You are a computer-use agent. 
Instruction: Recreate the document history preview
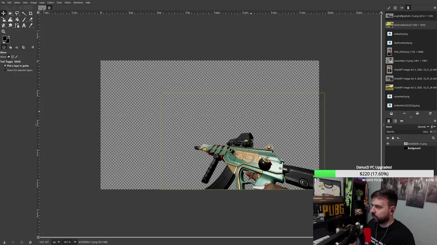coord(430,113)
